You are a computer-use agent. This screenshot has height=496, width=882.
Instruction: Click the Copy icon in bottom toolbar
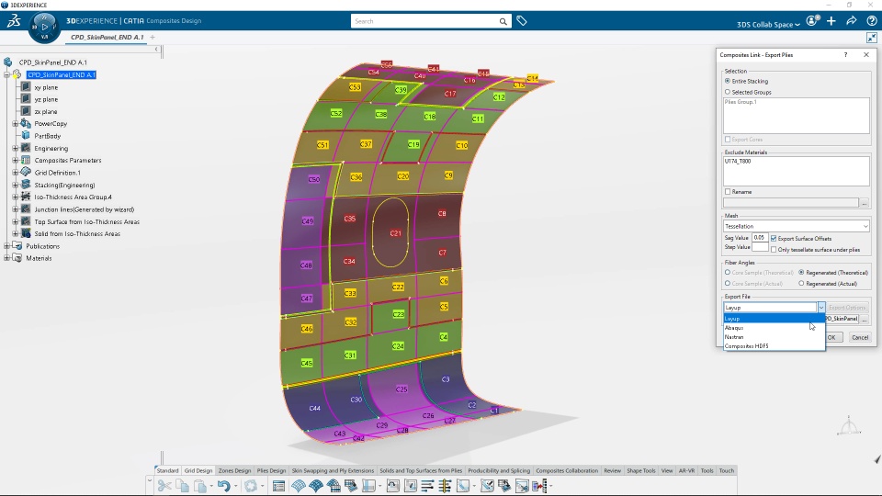pyautogui.click(x=182, y=486)
